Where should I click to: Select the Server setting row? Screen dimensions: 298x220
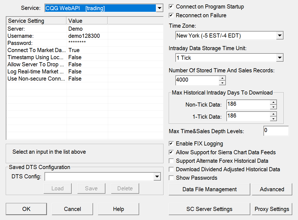(x=36, y=29)
